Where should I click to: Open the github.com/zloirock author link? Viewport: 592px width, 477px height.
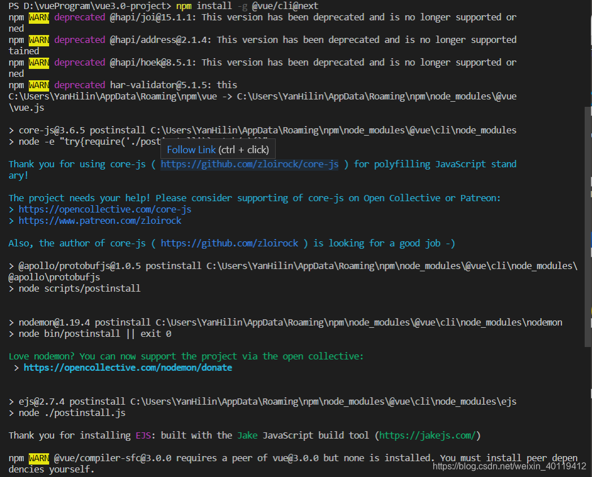click(x=229, y=244)
